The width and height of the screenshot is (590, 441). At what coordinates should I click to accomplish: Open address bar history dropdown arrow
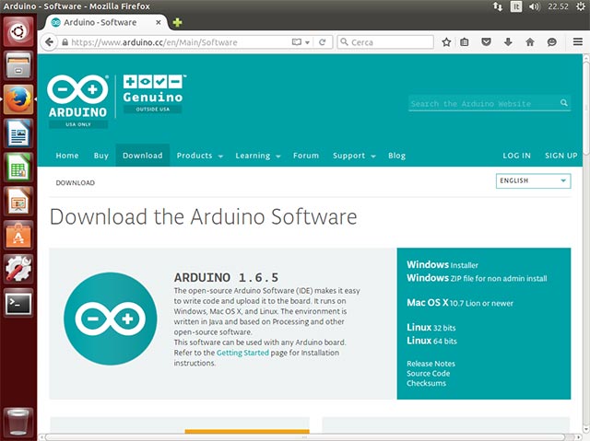[x=307, y=42]
